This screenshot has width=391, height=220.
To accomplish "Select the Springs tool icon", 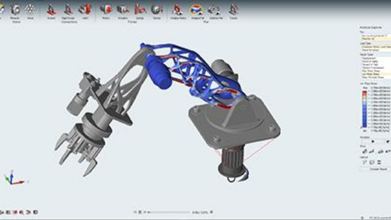I will (x=140, y=10).
